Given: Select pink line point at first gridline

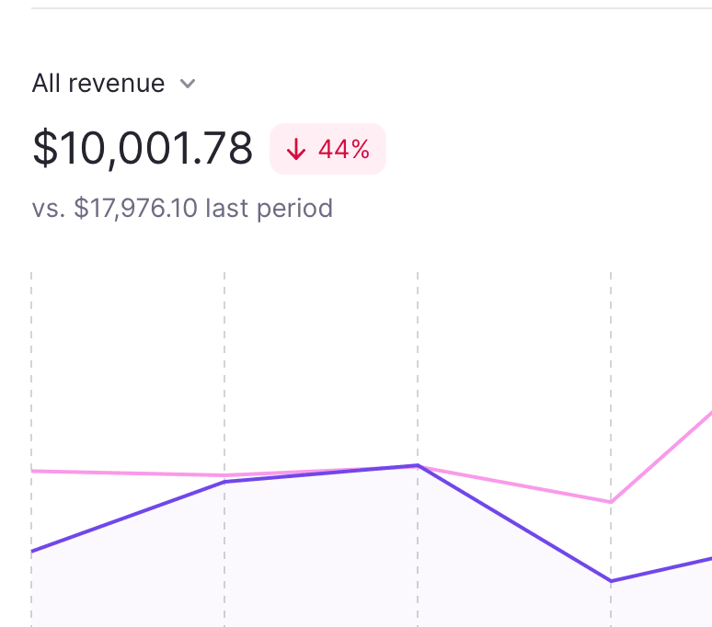Looking at the screenshot, I should click(x=32, y=471).
